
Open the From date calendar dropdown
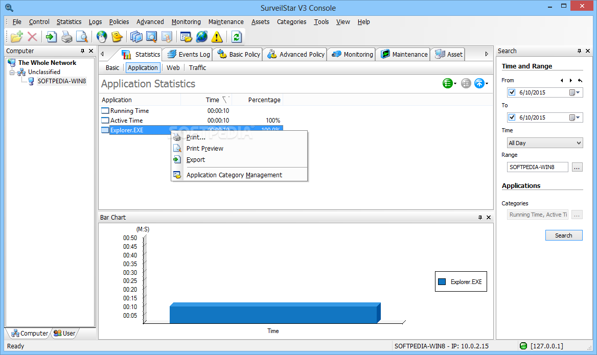(x=575, y=92)
